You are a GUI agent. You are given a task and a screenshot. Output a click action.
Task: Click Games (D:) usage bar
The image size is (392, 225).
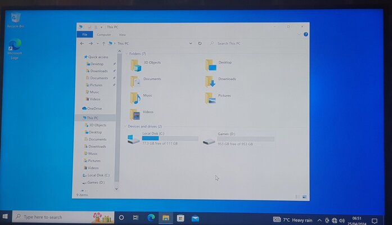246,139
